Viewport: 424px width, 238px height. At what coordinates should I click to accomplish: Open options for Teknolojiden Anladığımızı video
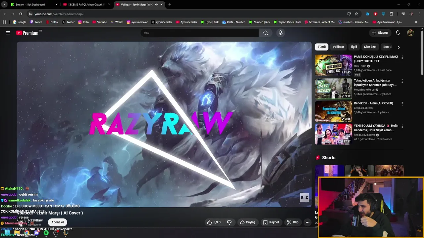click(x=402, y=81)
